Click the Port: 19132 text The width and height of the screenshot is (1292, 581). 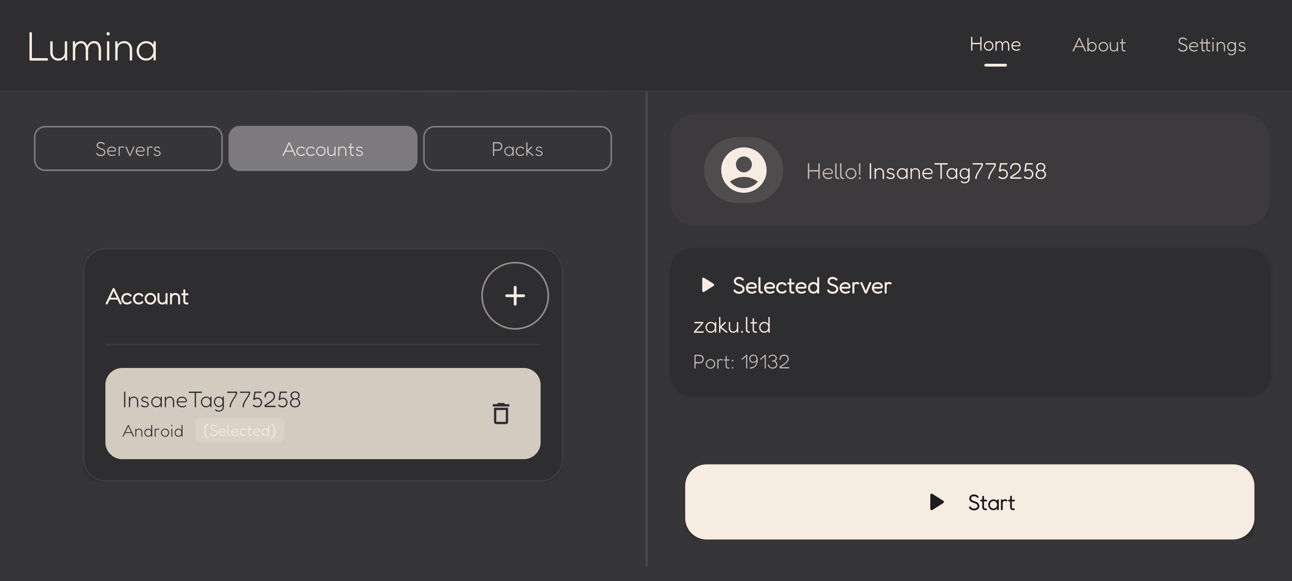(741, 362)
